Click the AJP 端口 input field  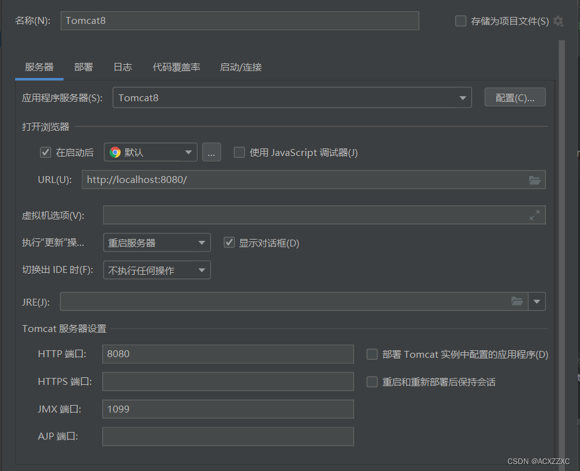[228, 436]
